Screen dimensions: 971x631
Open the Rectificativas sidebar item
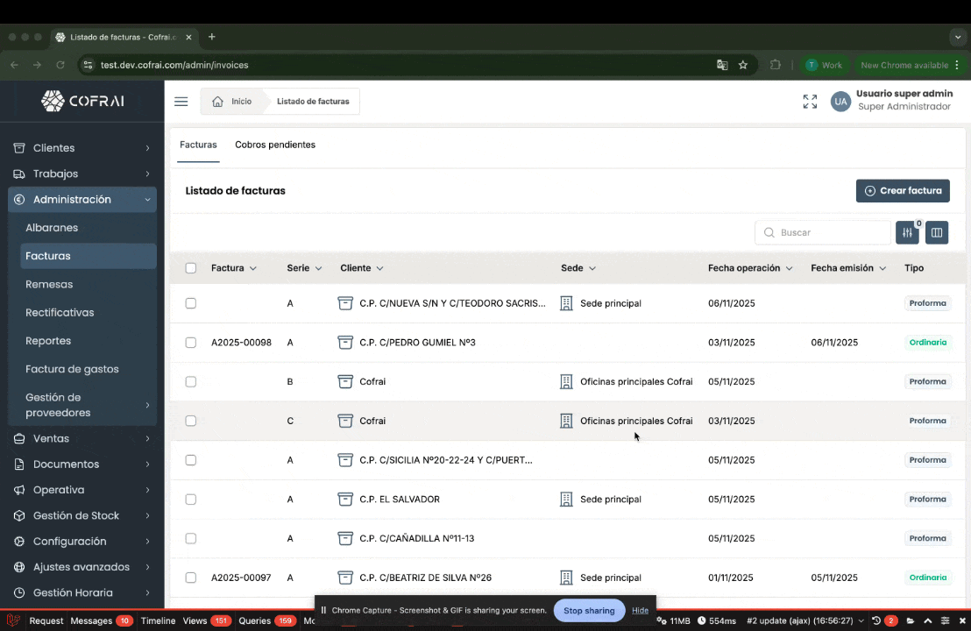(x=60, y=313)
